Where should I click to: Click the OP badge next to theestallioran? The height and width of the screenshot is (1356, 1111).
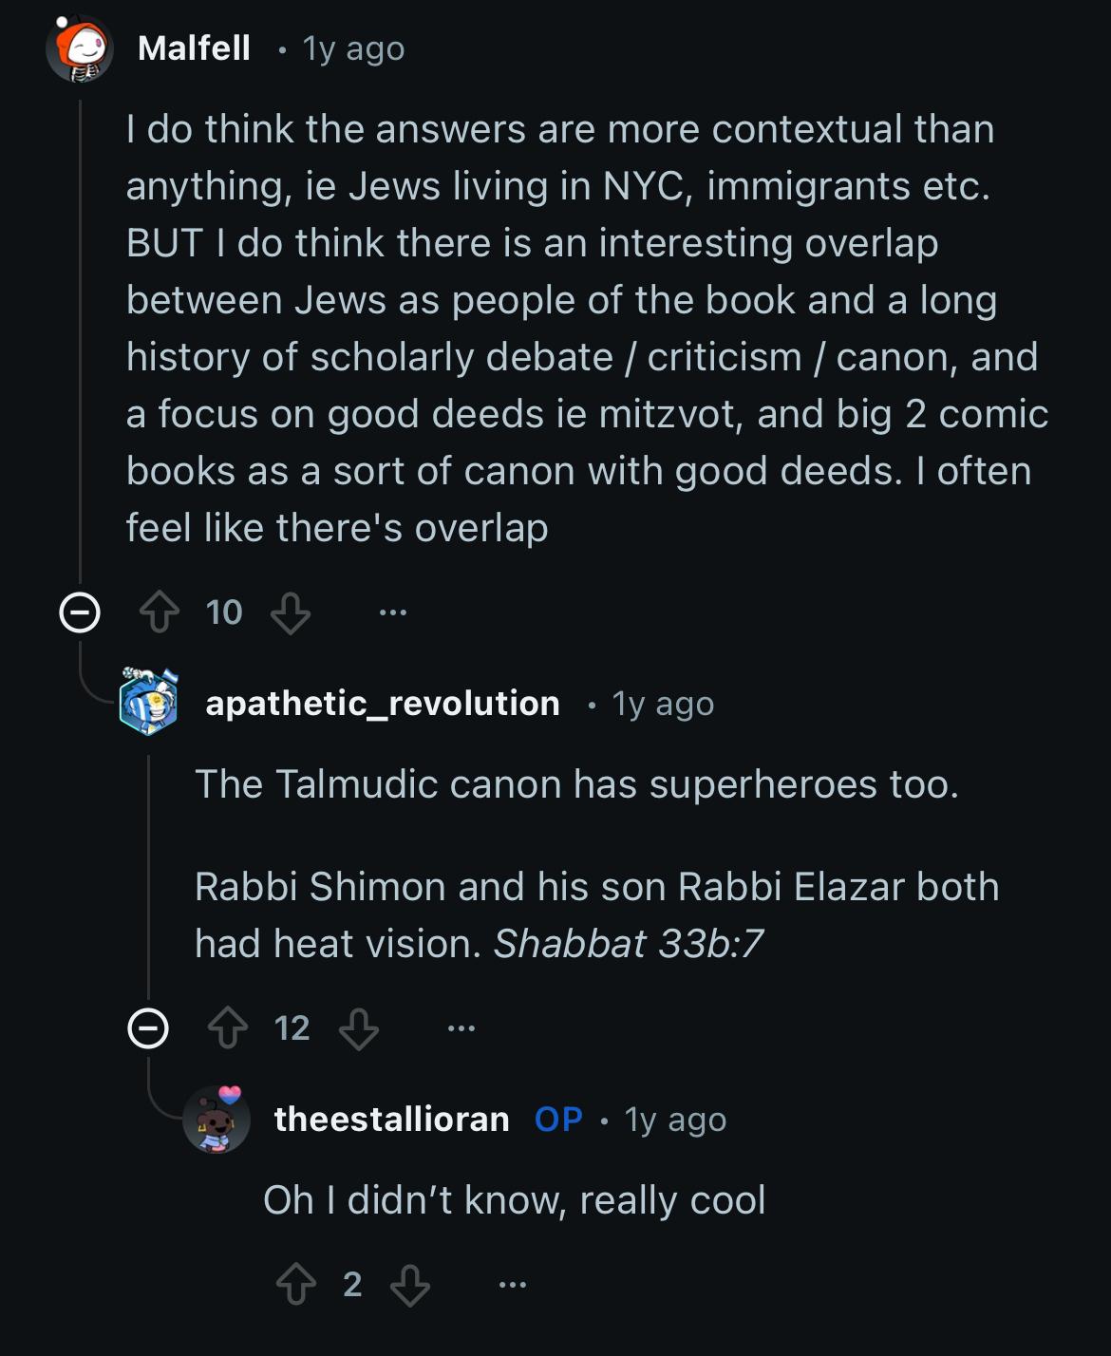tap(558, 1120)
